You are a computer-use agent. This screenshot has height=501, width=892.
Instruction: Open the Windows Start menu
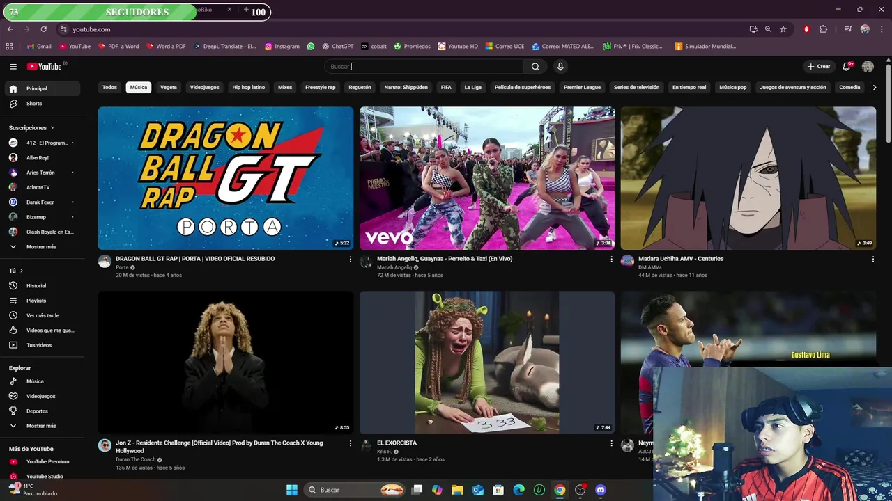292,490
